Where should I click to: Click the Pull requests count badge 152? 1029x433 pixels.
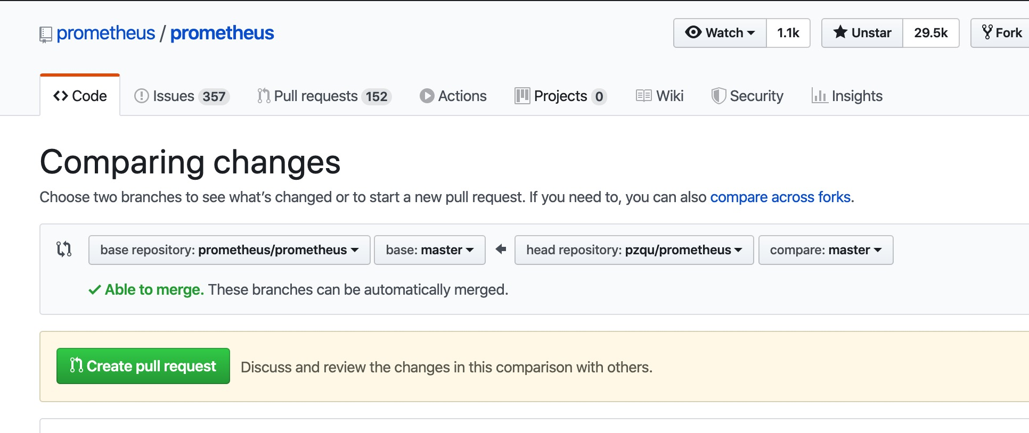(x=377, y=97)
